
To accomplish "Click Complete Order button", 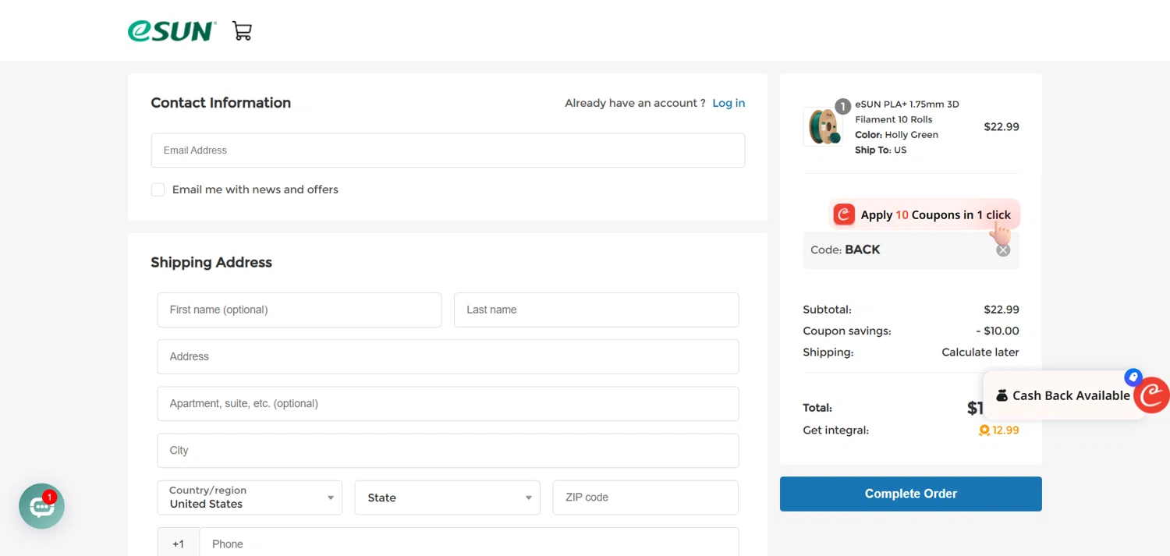I will coord(911,494).
